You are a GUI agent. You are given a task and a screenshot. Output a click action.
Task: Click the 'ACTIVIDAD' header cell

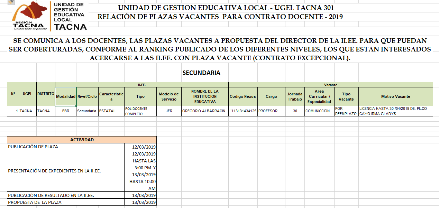point(82,140)
